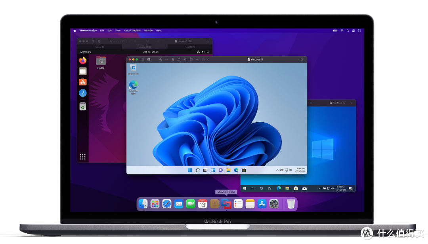This screenshot has height=244, width=428.
Task: Open Ubuntu system menu via power icon
Action: click(208, 52)
